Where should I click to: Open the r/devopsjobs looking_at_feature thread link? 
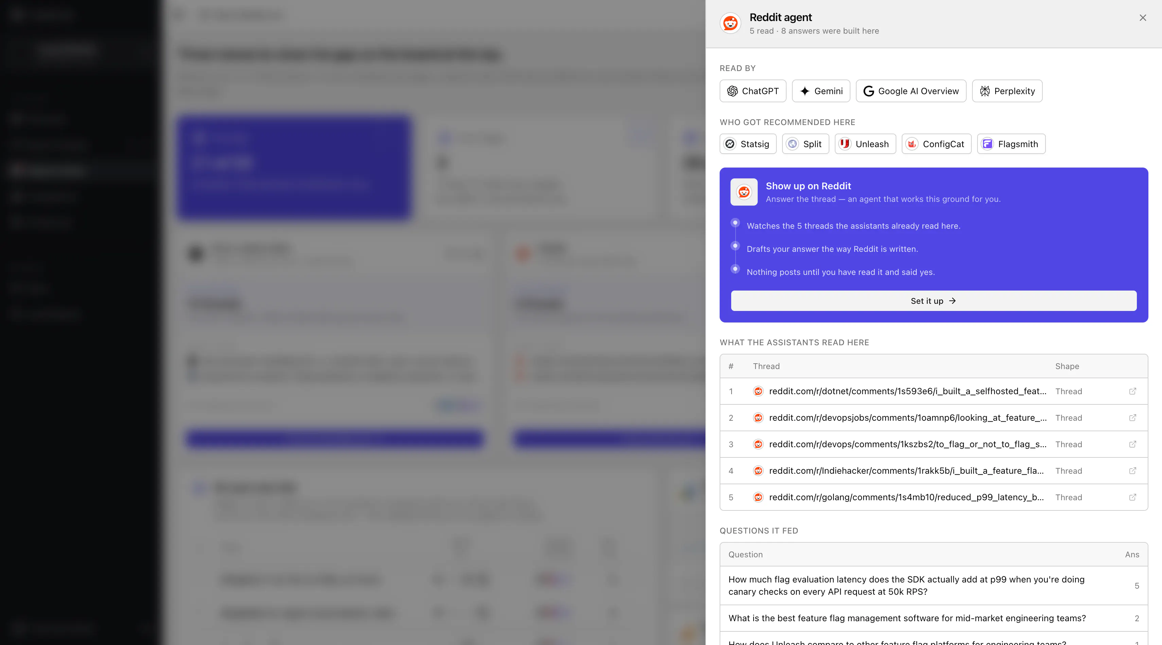[x=908, y=418]
